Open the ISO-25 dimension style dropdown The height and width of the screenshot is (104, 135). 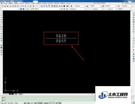pos(100,6)
